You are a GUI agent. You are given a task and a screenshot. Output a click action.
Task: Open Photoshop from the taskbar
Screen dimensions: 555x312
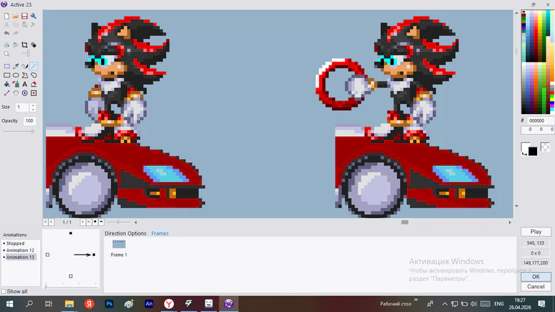click(x=109, y=303)
